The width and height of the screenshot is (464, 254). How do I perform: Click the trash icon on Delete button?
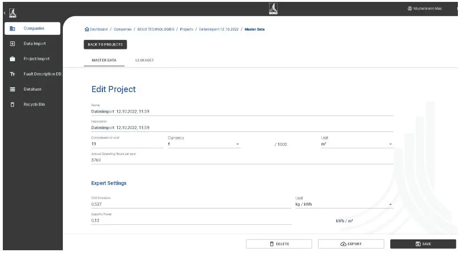coord(272,244)
